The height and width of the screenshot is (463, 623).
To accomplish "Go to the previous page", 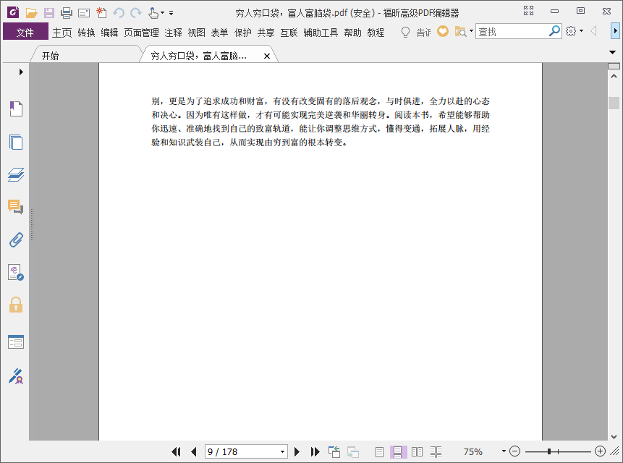I will 194,452.
